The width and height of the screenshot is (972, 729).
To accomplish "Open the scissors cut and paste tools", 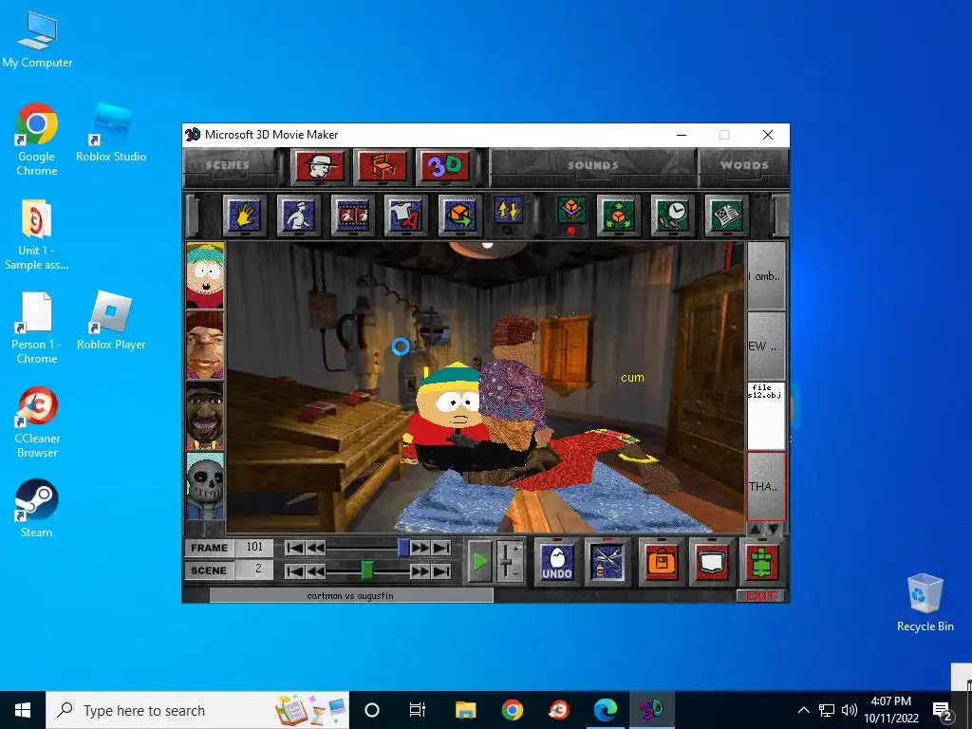I will (607, 562).
